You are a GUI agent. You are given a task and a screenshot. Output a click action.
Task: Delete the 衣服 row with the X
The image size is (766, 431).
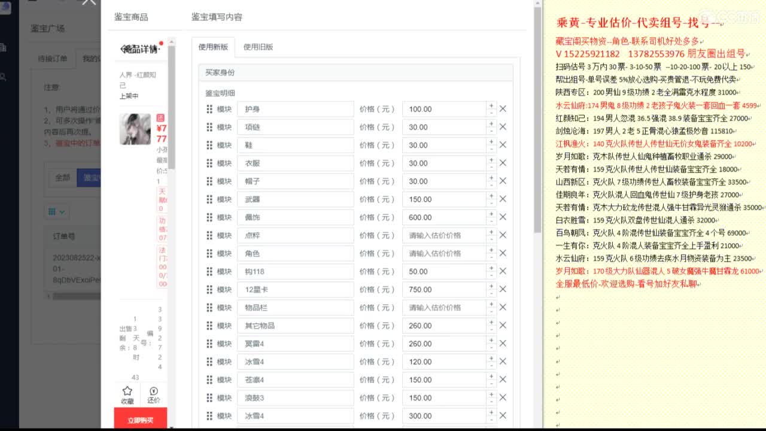(x=503, y=163)
